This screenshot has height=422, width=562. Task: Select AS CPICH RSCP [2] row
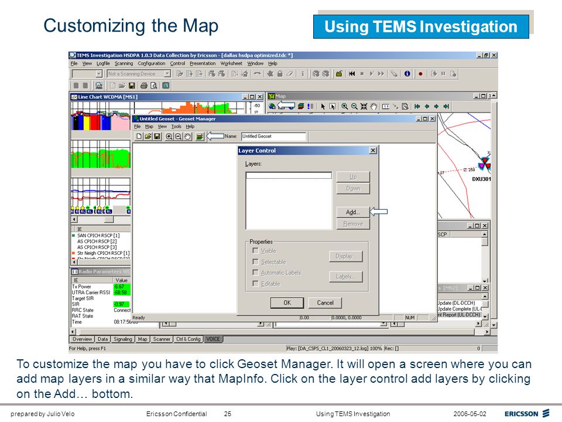[x=97, y=241]
